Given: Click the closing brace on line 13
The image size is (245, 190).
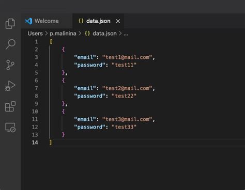Looking at the screenshot, I should 64,135.
